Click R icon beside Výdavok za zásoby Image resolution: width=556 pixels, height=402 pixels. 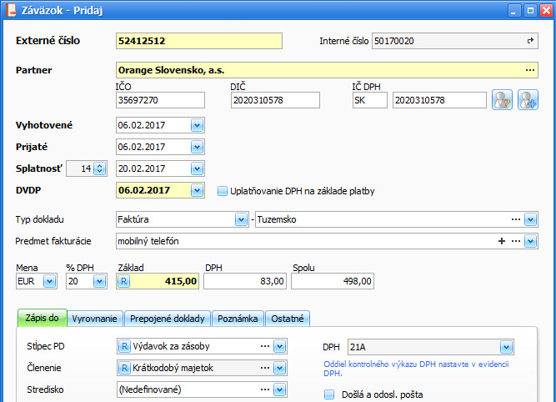pos(124,346)
